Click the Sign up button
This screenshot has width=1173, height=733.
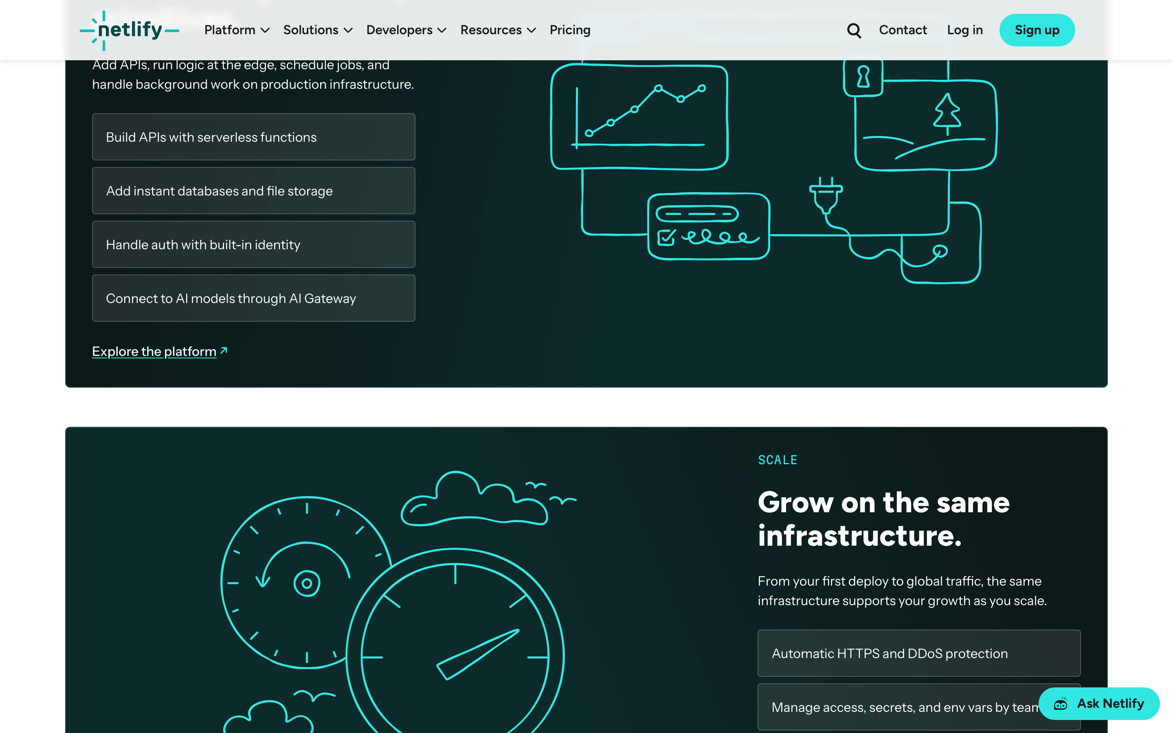coord(1037,30)
